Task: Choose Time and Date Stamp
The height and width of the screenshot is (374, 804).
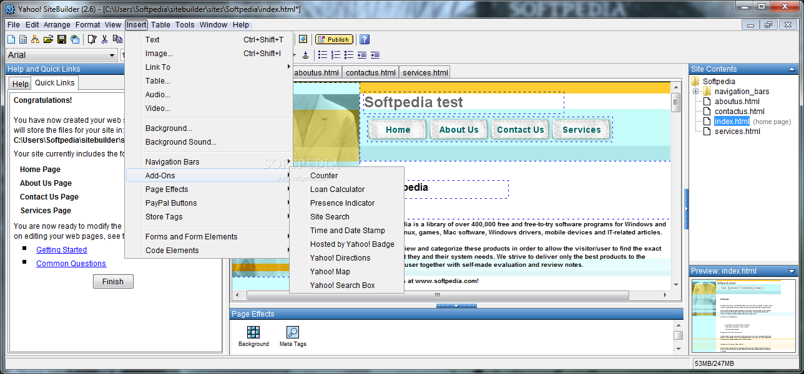Action: (346, 230)
